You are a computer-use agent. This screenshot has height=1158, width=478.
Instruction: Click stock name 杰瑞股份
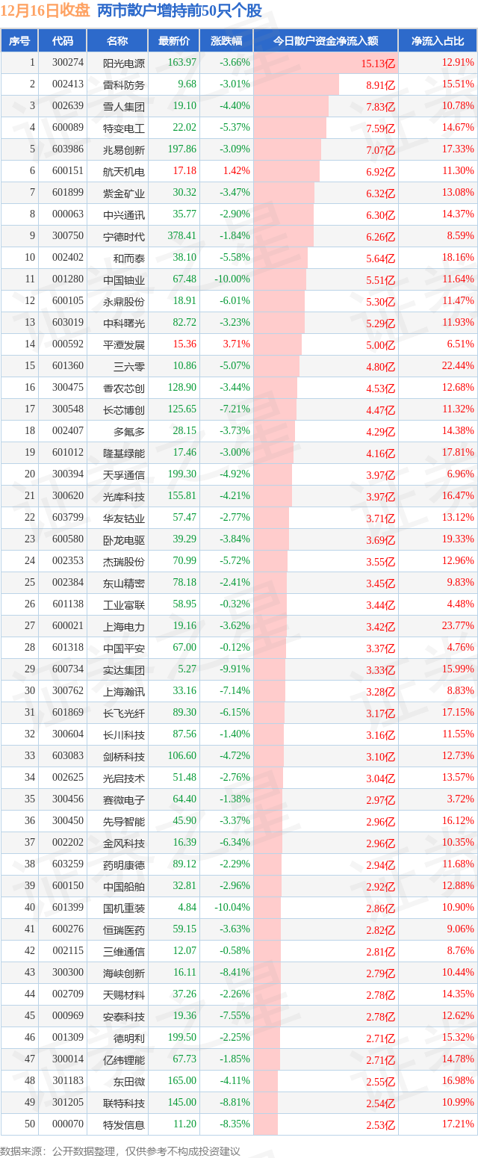[x=124, y=561]
